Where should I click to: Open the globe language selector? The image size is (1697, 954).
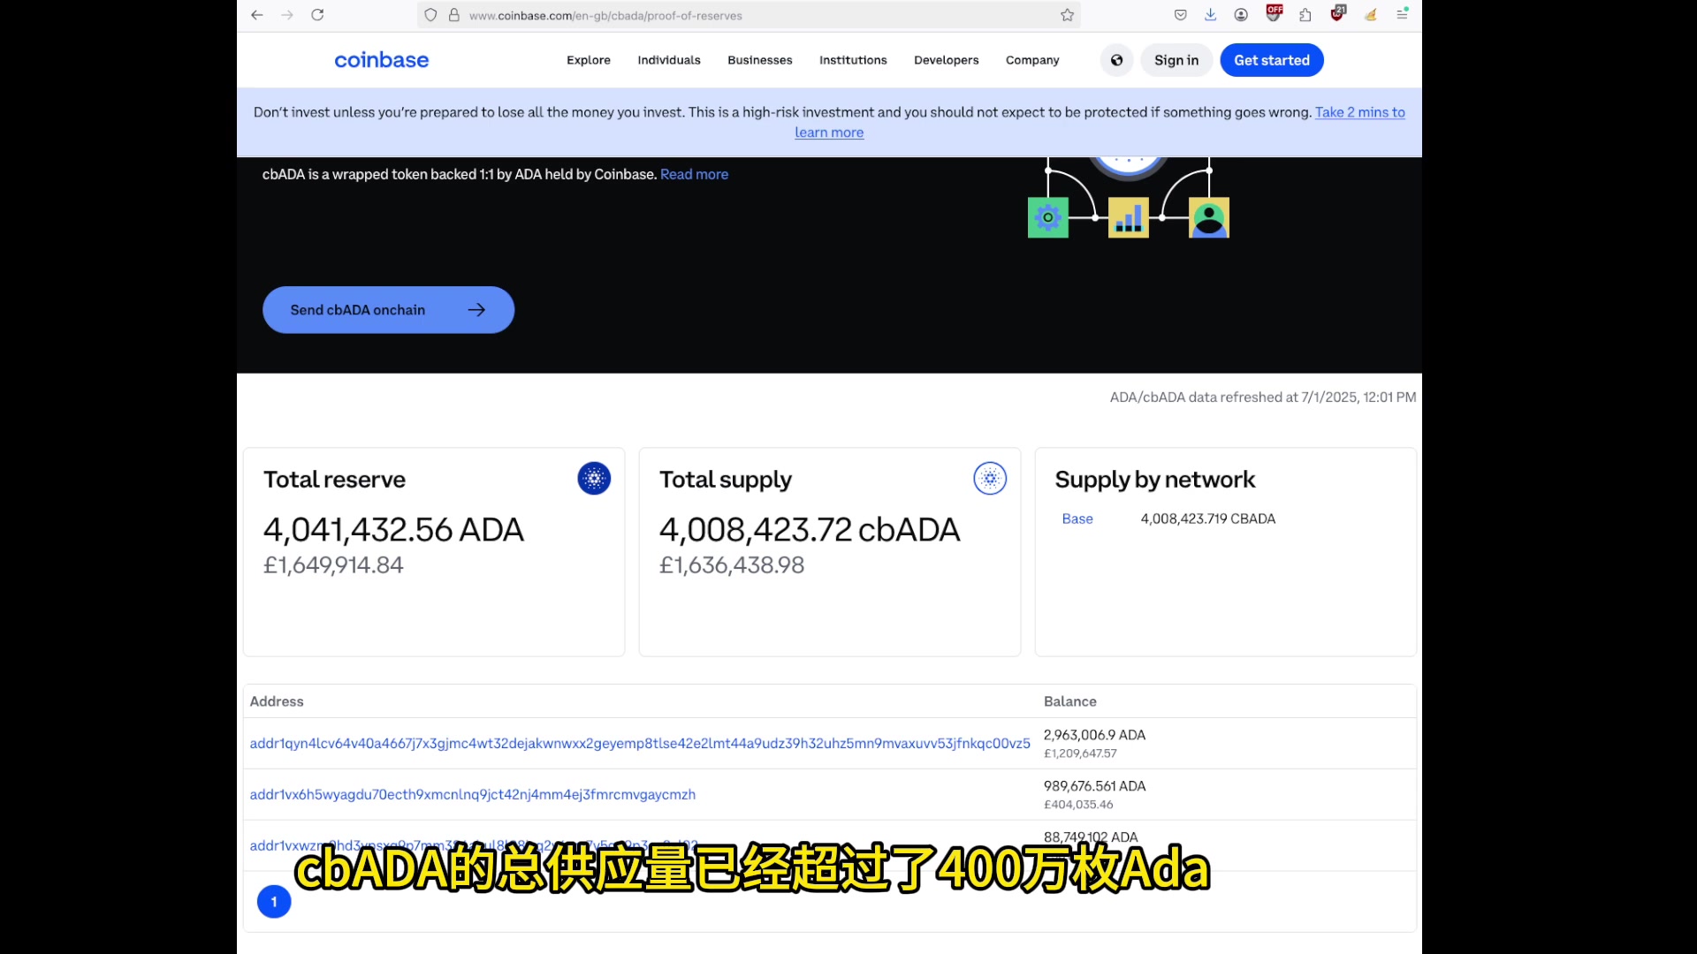[x=1116, y=60]
